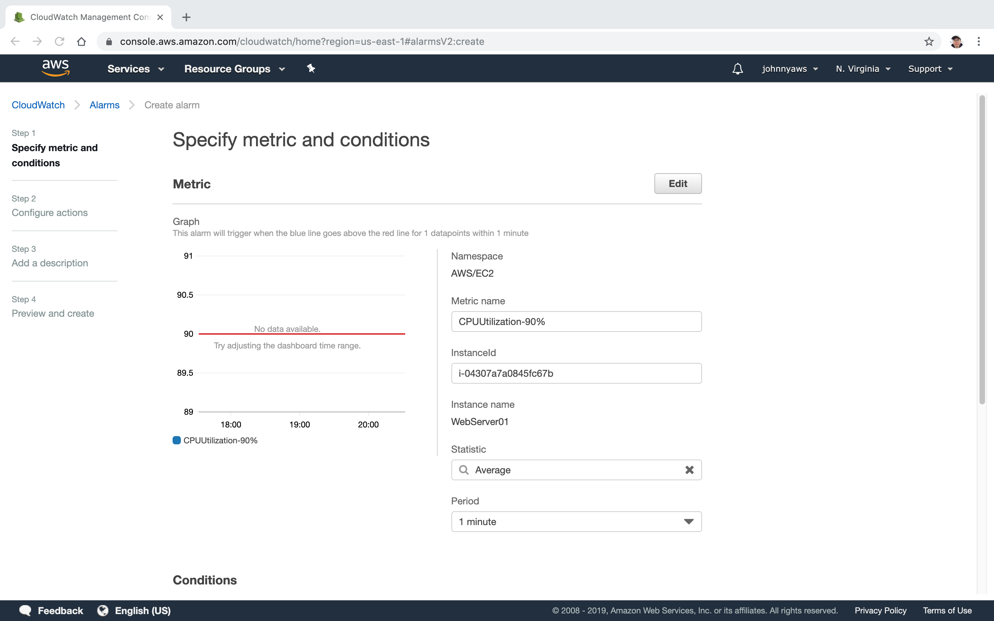Click the globe language icon
994x621 pixels.
103,610
